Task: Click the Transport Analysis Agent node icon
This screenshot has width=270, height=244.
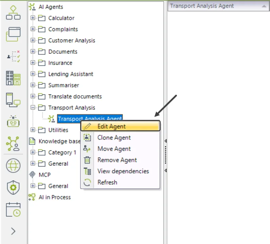Action: coord(52,119)
